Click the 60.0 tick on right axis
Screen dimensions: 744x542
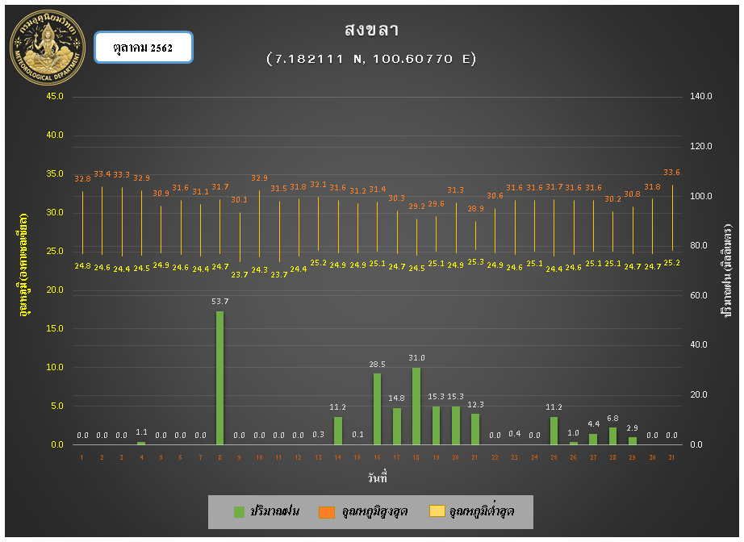tap(699, 295)
